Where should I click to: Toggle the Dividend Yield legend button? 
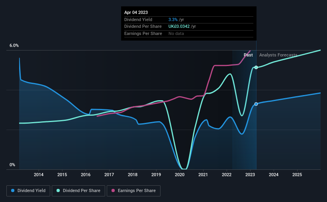pos(28,191)
